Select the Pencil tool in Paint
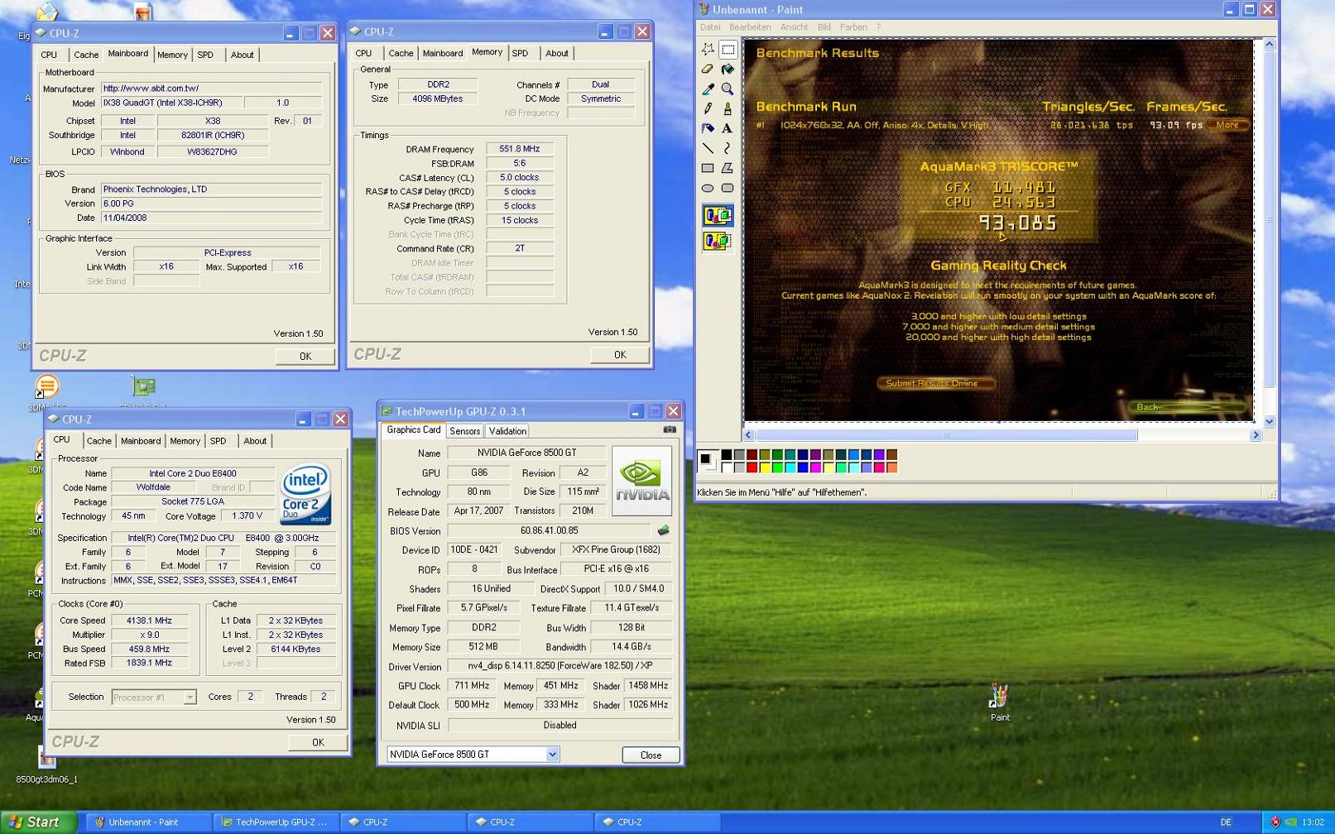Image resolution: width=1335 pixels, height=834 pixels. coord(708,109)
